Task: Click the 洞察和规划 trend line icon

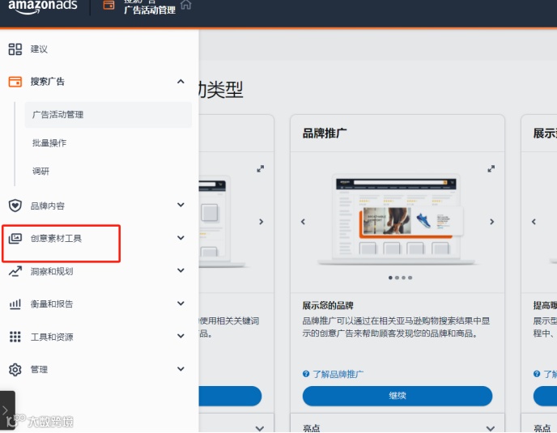Action: tap(15, 271)
